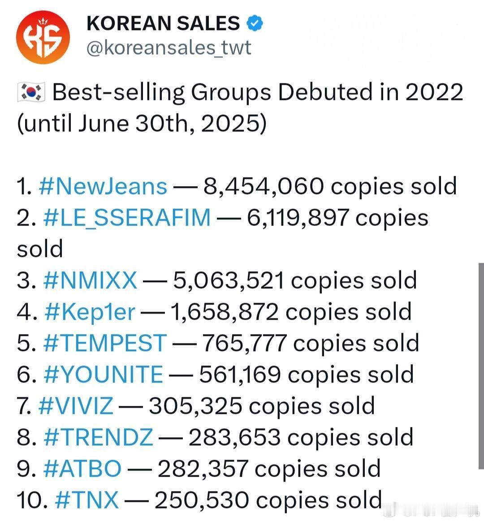Click the blue verified badge icon
Viewport: 484px width, 522px height.
point(255,23)
